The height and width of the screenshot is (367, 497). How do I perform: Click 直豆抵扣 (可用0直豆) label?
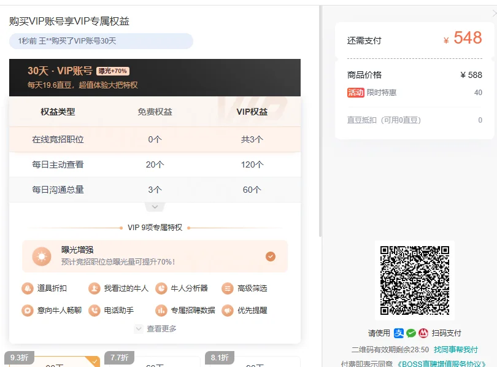(x=384, y=120)
